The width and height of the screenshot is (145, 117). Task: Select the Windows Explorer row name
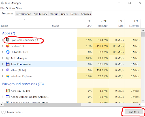(21, 76)
